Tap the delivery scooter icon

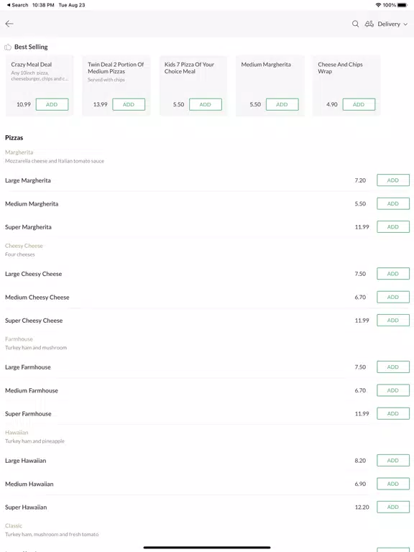pyautogui.click(x=369, y=24)
